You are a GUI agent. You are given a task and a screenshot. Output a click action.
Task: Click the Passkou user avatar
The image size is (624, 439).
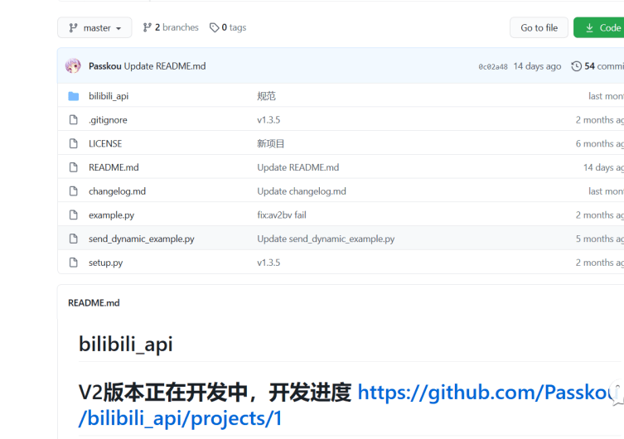tap(73, 66)
